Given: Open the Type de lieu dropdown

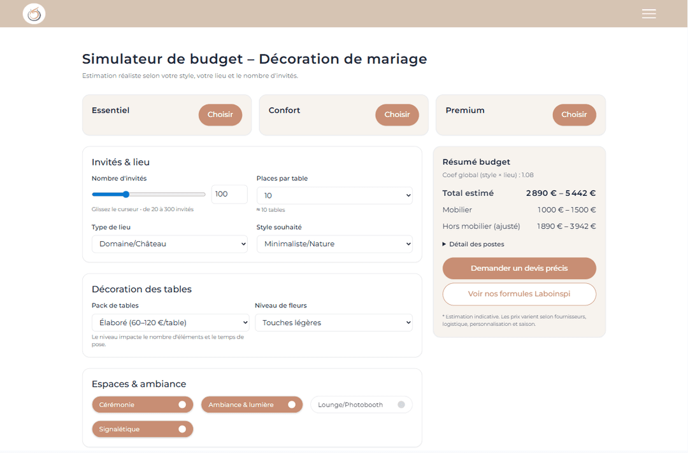Looking at the screenshot, I should tap(169, 244).
